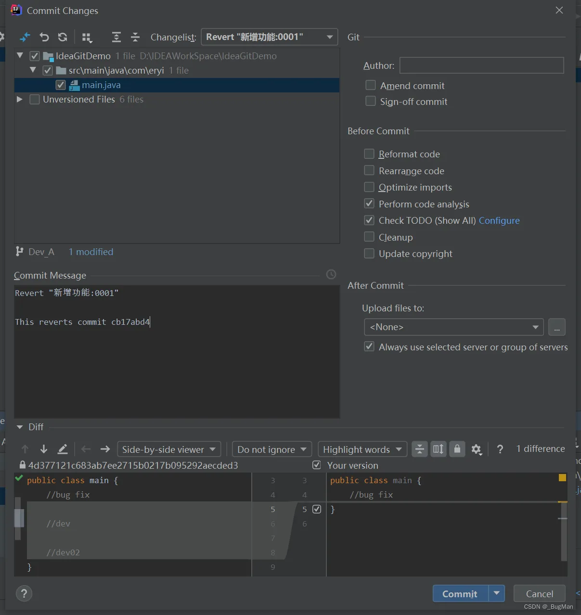This screenshot has width=581, height=615.
Task: Click the Cancel button
Action: pos(540,593)
